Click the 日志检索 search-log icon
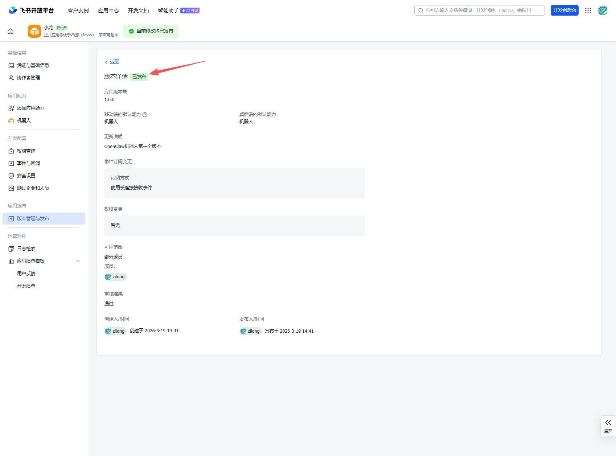 click(11, 249)
